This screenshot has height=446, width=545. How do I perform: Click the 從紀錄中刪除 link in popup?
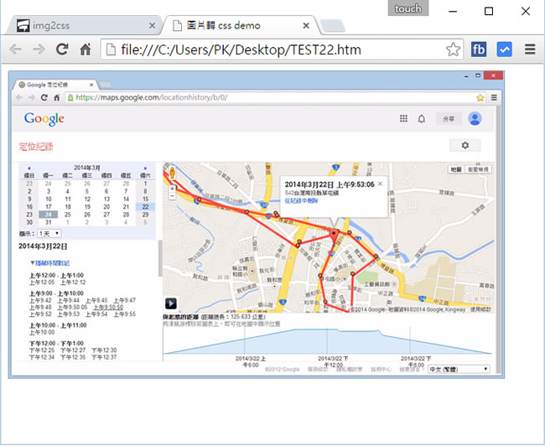tap(301, 201)
